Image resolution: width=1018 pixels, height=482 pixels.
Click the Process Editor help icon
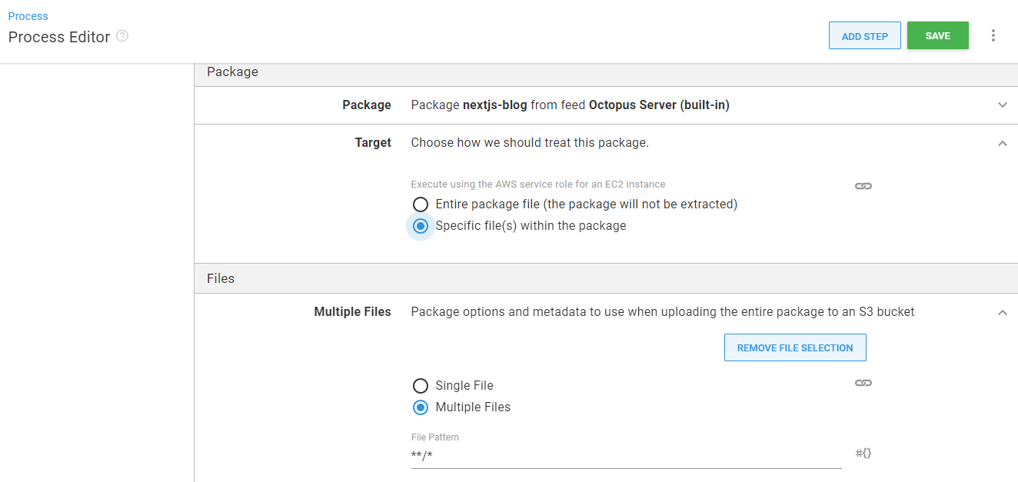[x=124, y=36]
